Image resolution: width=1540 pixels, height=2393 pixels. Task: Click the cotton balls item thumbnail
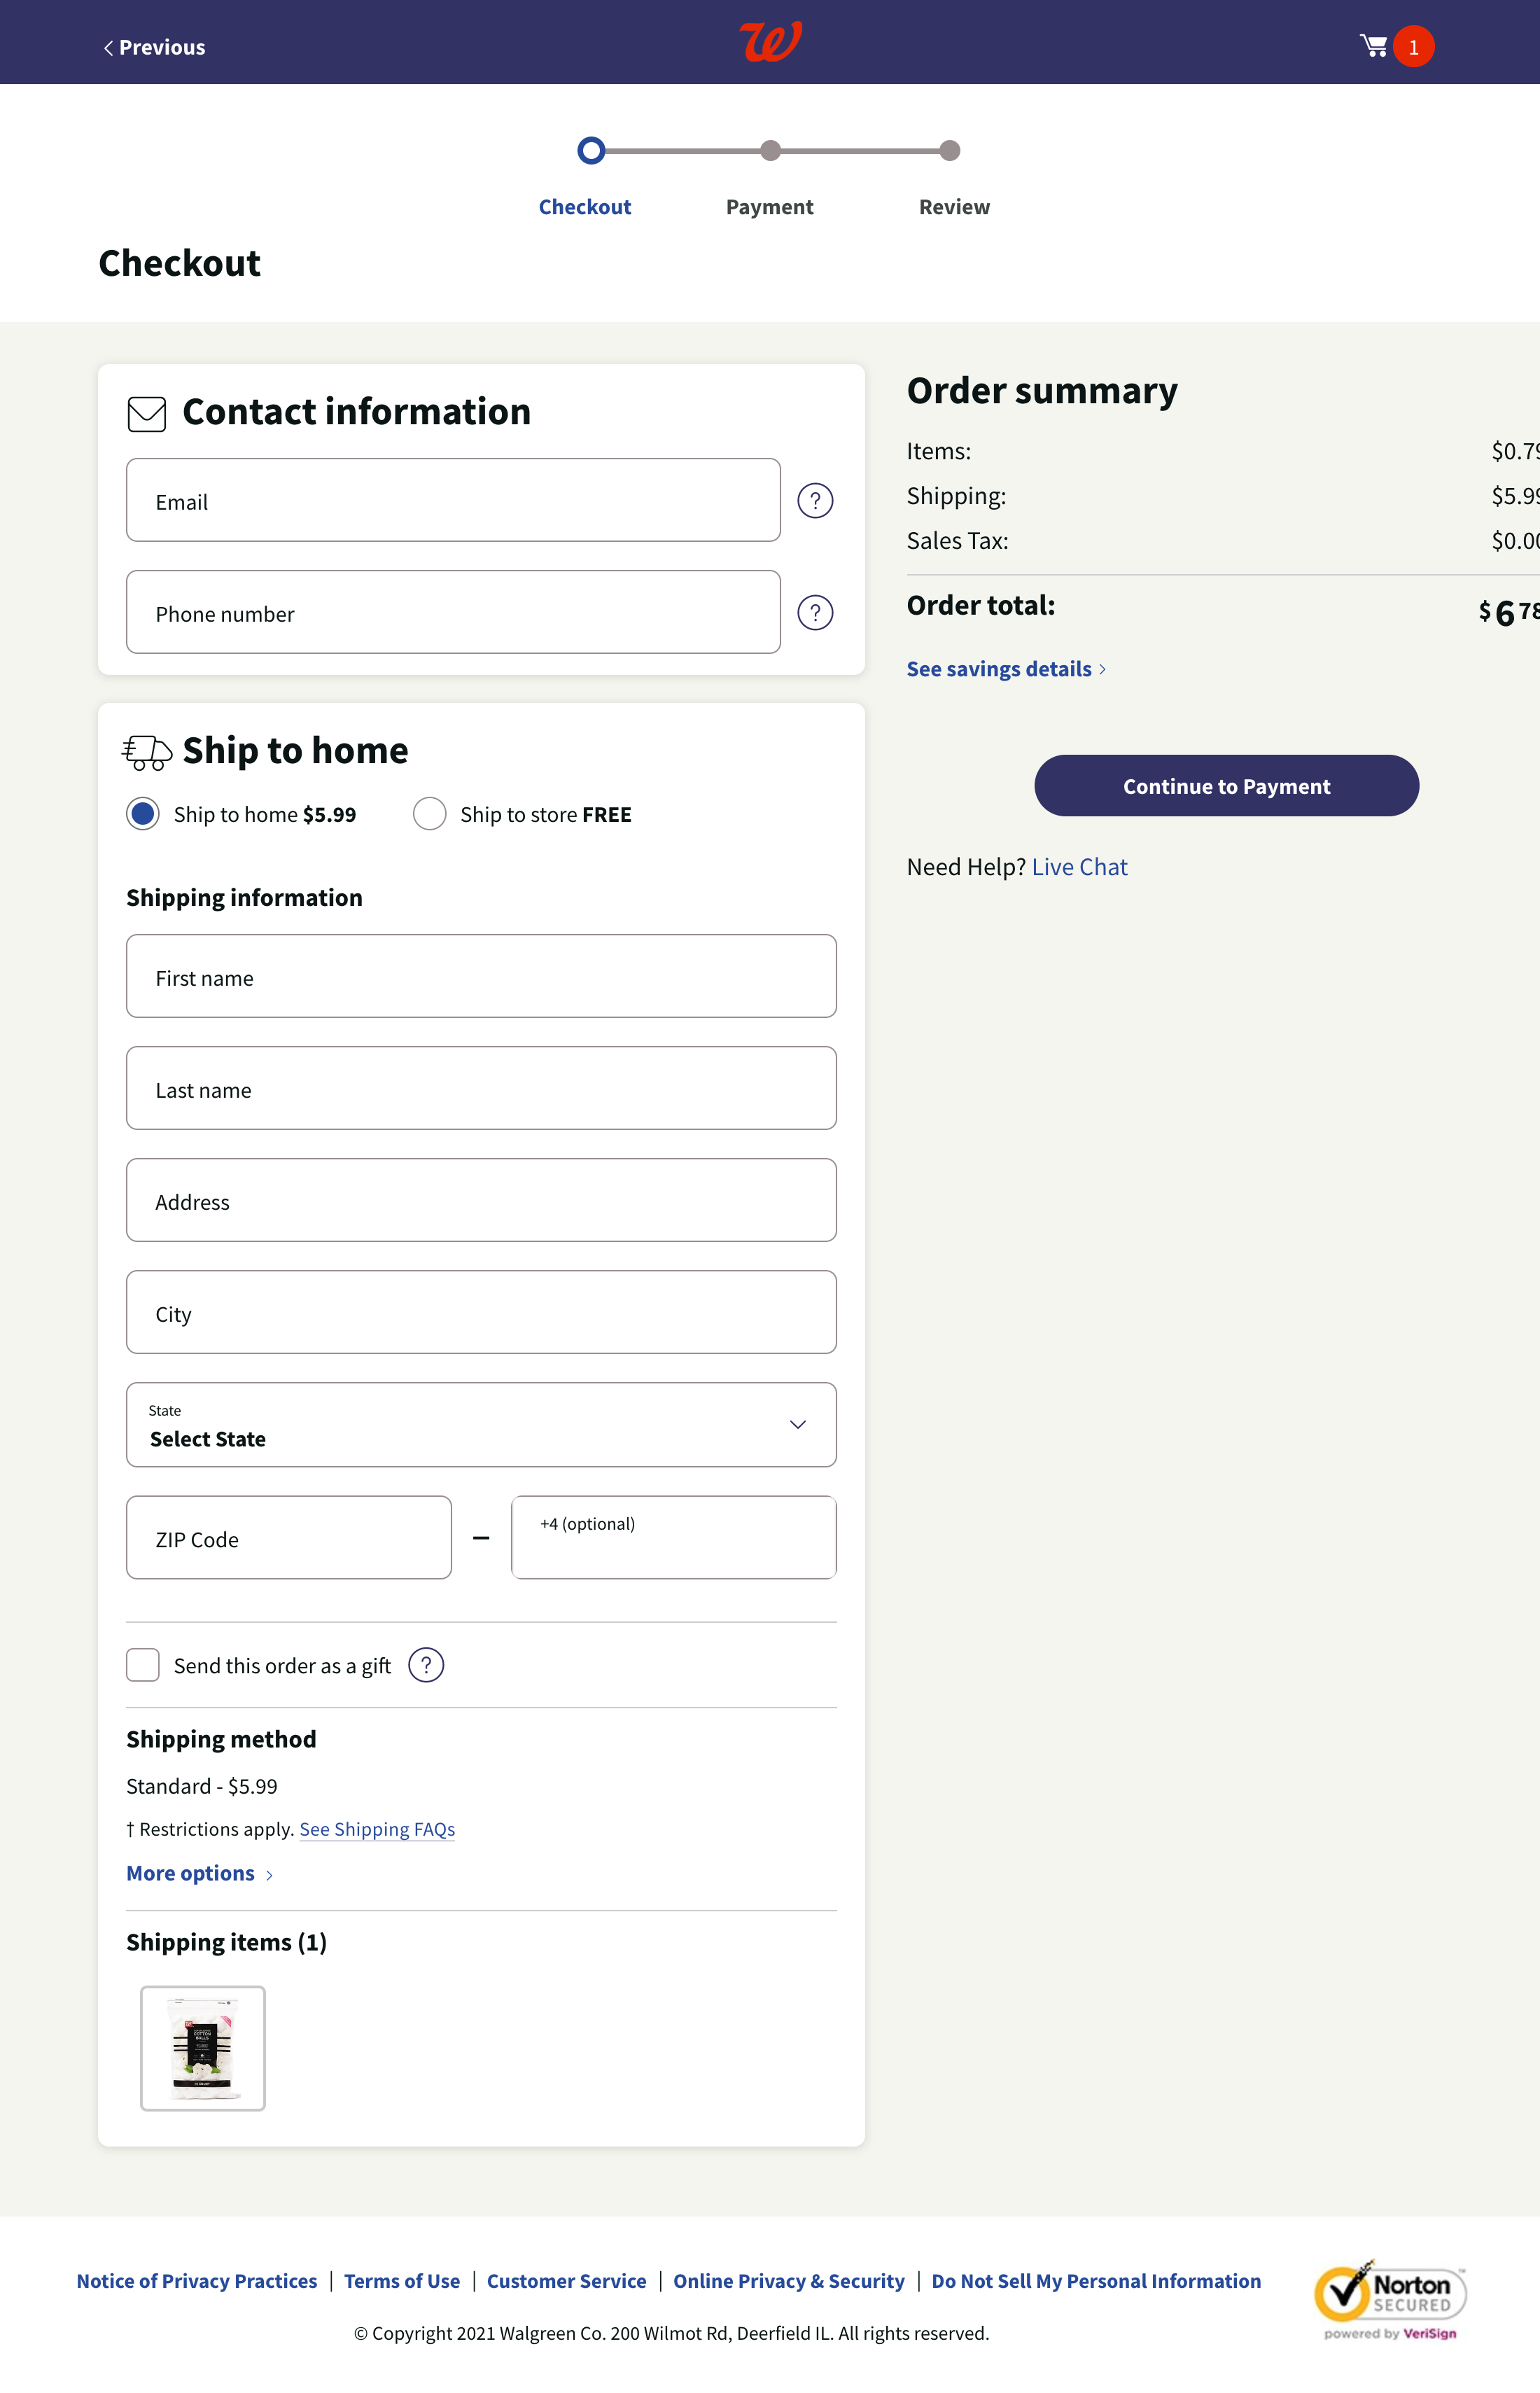(203, 2048)
